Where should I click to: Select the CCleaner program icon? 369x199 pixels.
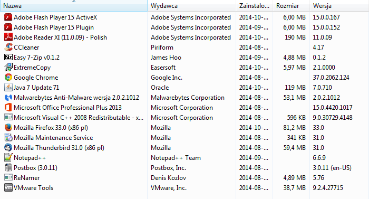(x=8, y=48)
